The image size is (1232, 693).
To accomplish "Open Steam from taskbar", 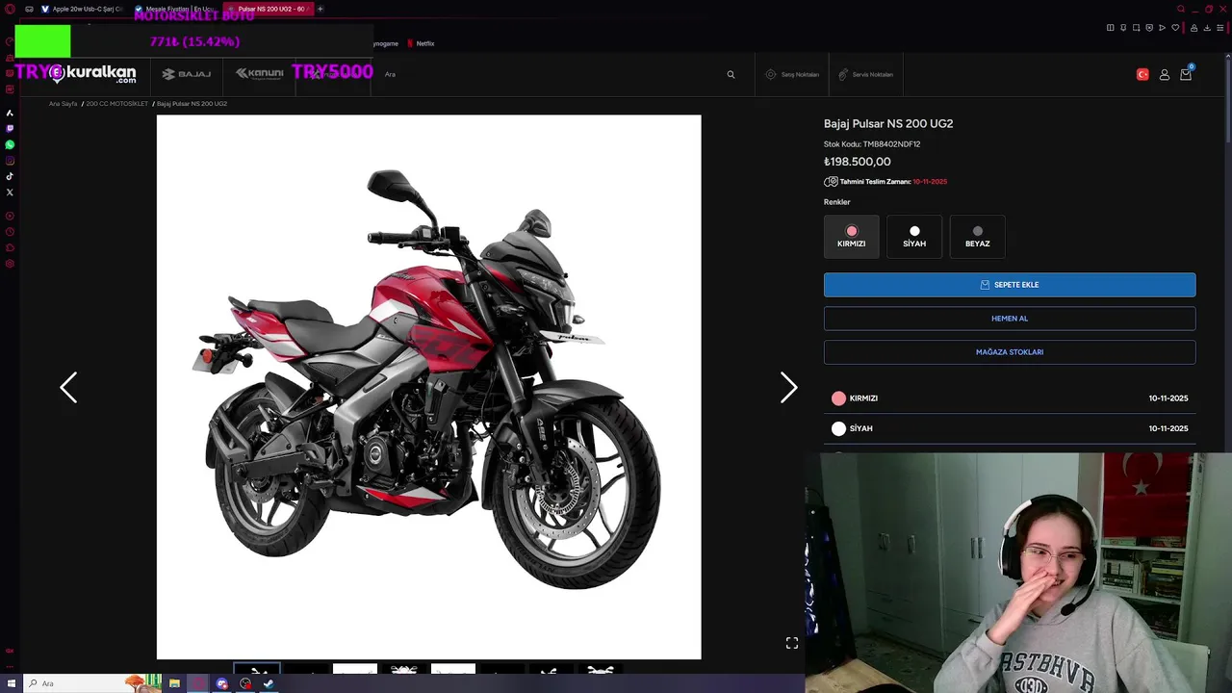I will (269, 683).
